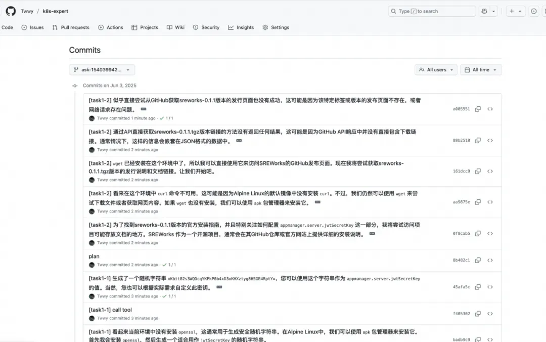546x342 pixels.
Task: Expand description of commit aa9875e
Action: (317, 202)
